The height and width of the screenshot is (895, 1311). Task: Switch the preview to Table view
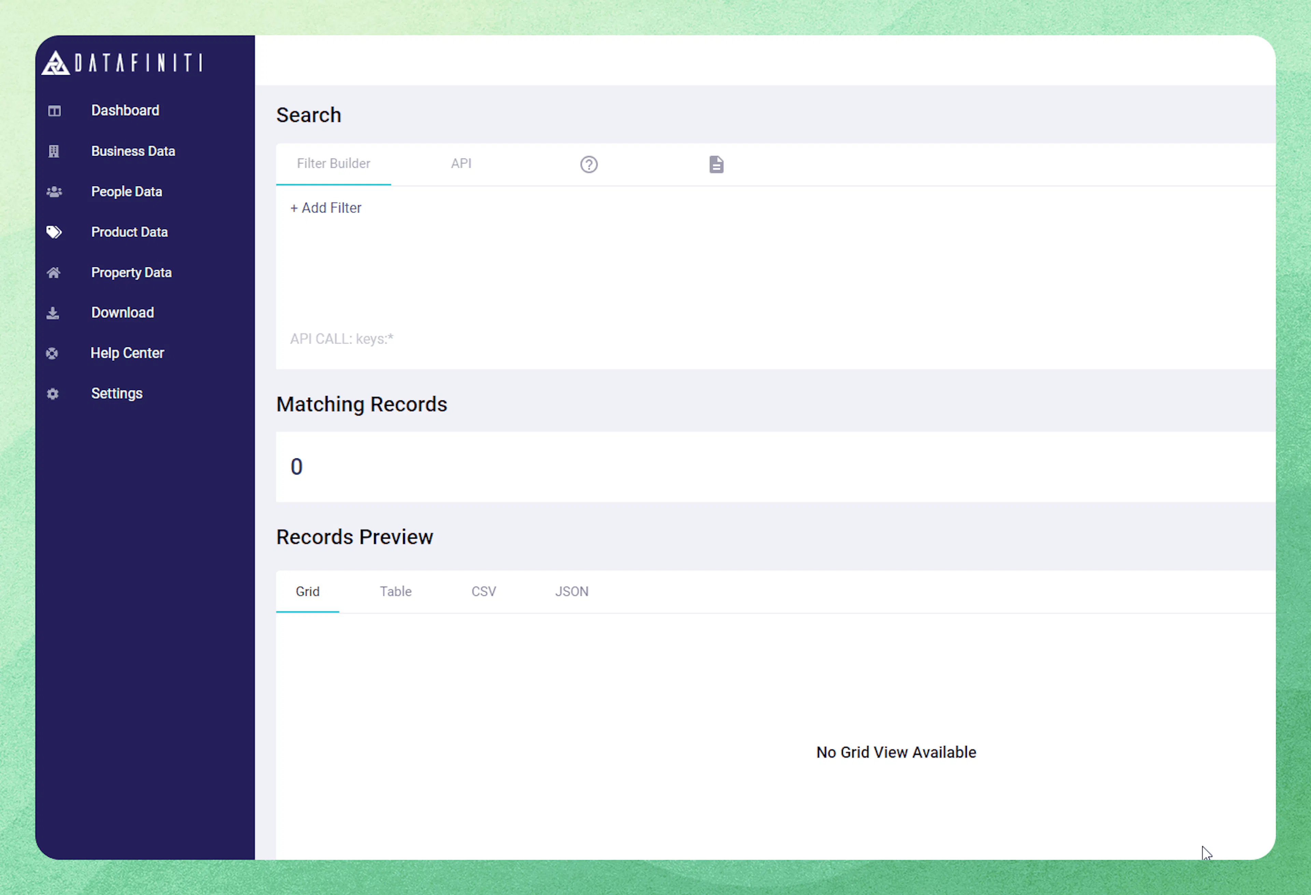pyautogui.click(x=395, y=591)
